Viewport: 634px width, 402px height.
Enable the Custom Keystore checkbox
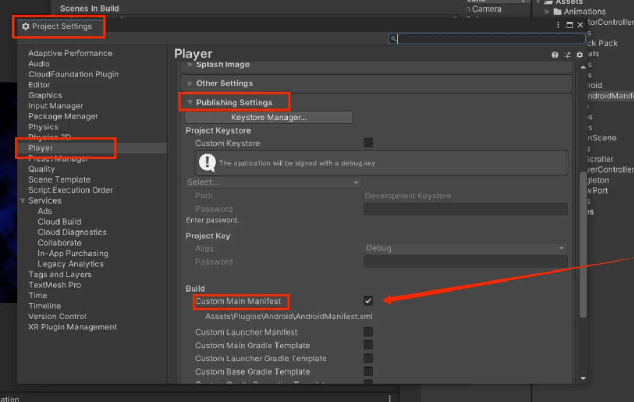point(368,143)
